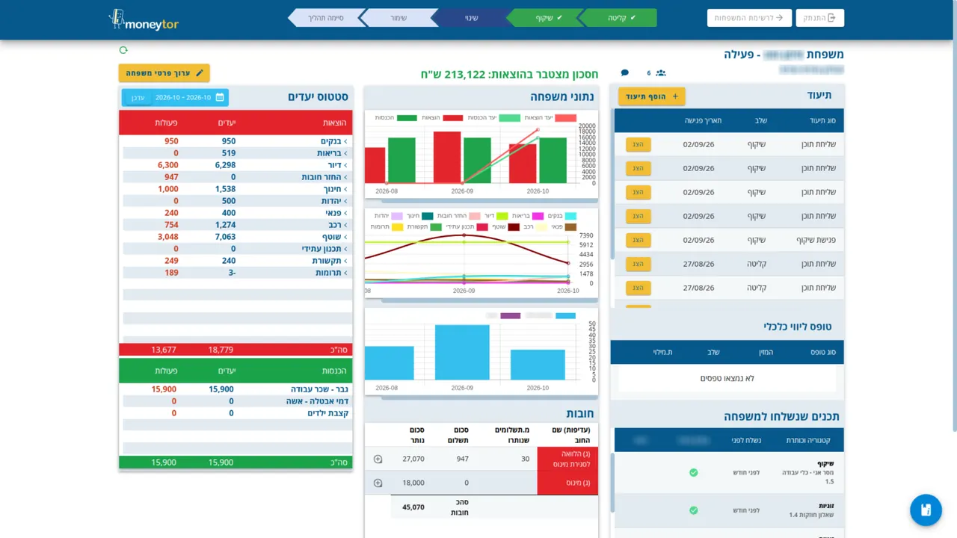Expand the פנאי expense category

click(336, 213)
